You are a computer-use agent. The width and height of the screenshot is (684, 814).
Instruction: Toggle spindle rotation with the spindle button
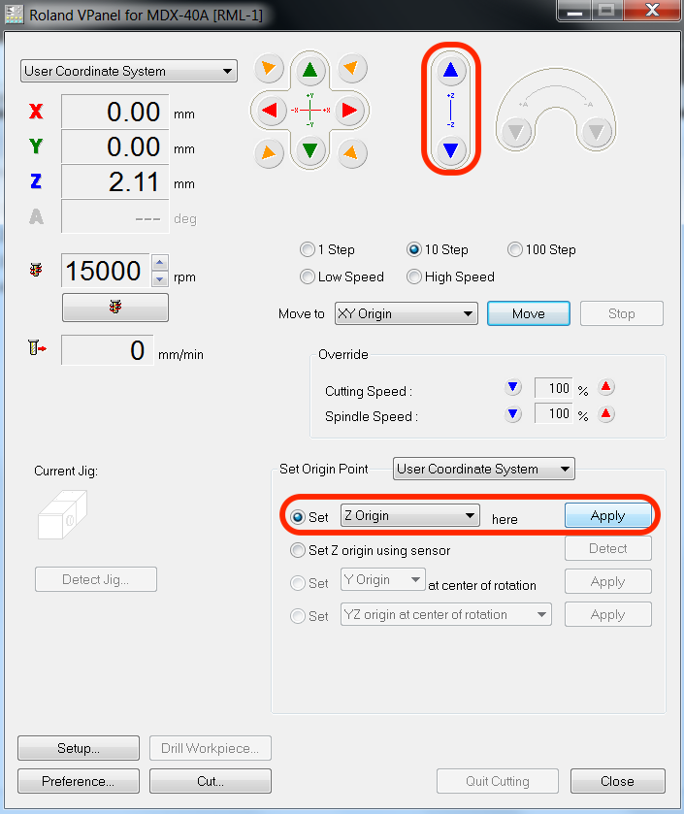(115, 308)
